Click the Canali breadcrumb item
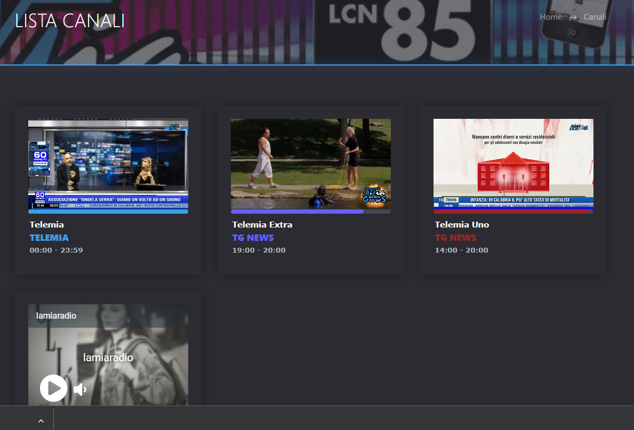 pyautogui.click(x=595, y=17)
